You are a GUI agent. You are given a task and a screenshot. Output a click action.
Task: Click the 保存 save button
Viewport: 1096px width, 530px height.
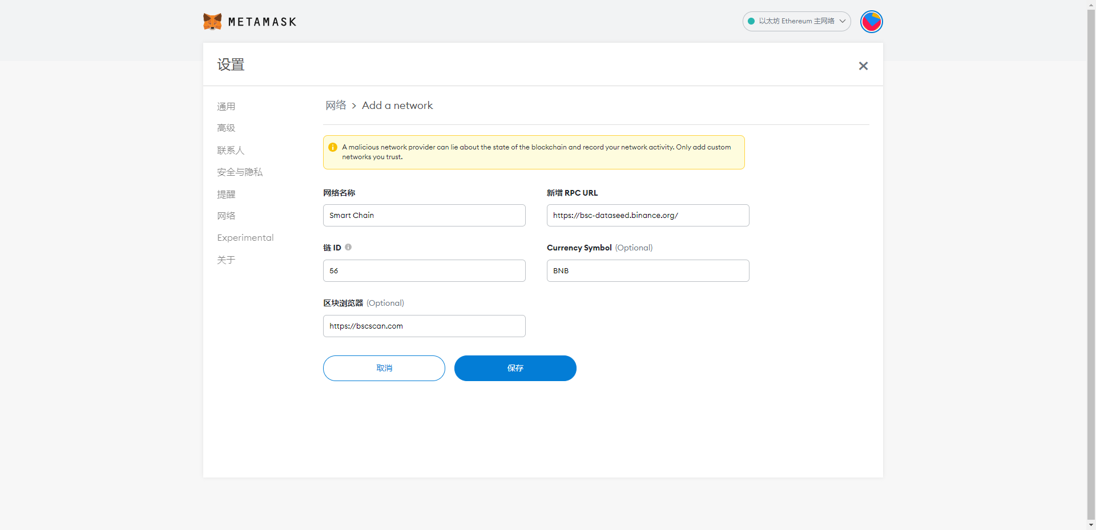[x=515, y=368]
